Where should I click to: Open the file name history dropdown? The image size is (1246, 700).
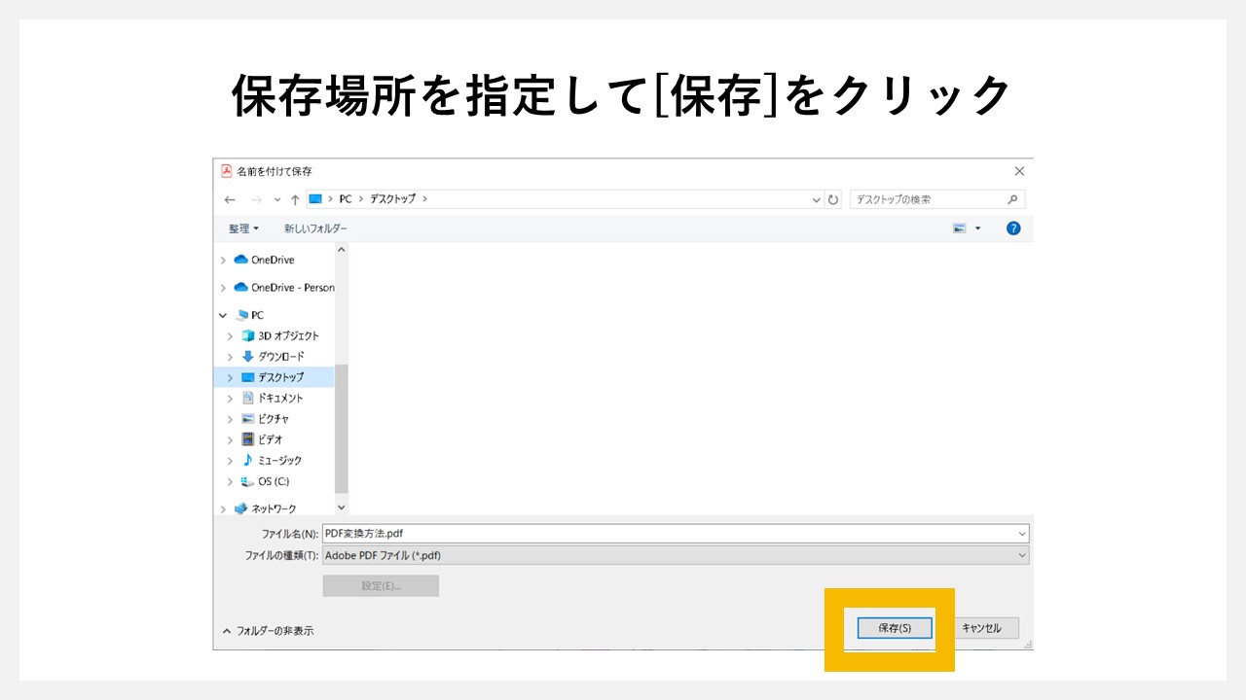coord(1022,533)
